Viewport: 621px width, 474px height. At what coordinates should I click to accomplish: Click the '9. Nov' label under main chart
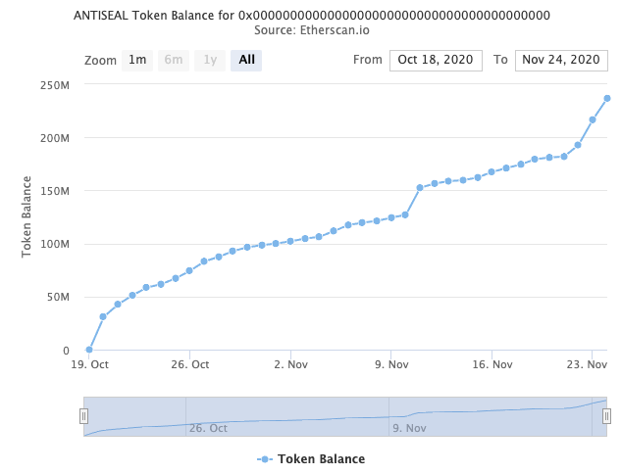tap(391, 364)
